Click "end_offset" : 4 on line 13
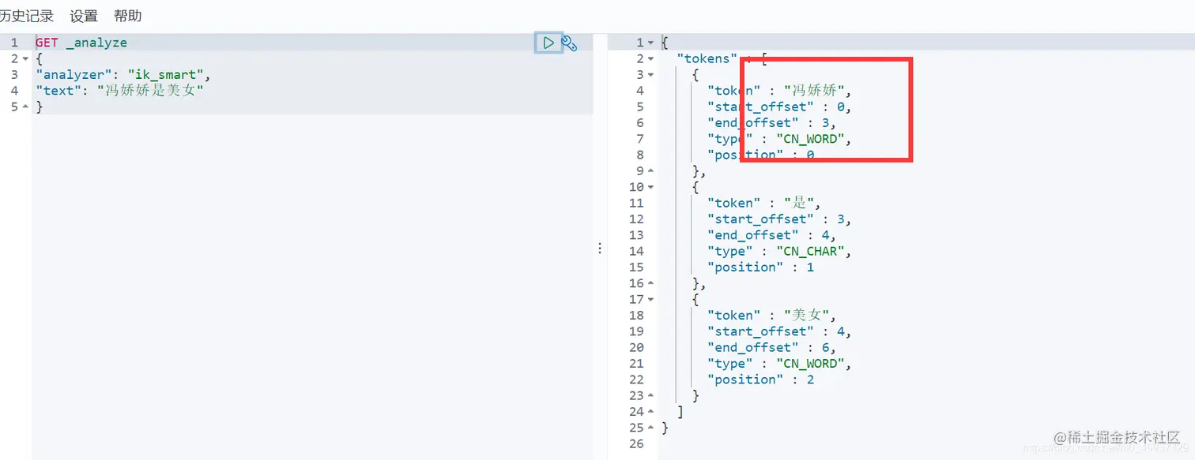The height and width of the screenshot is (460, 1195). tap(767, 235)
